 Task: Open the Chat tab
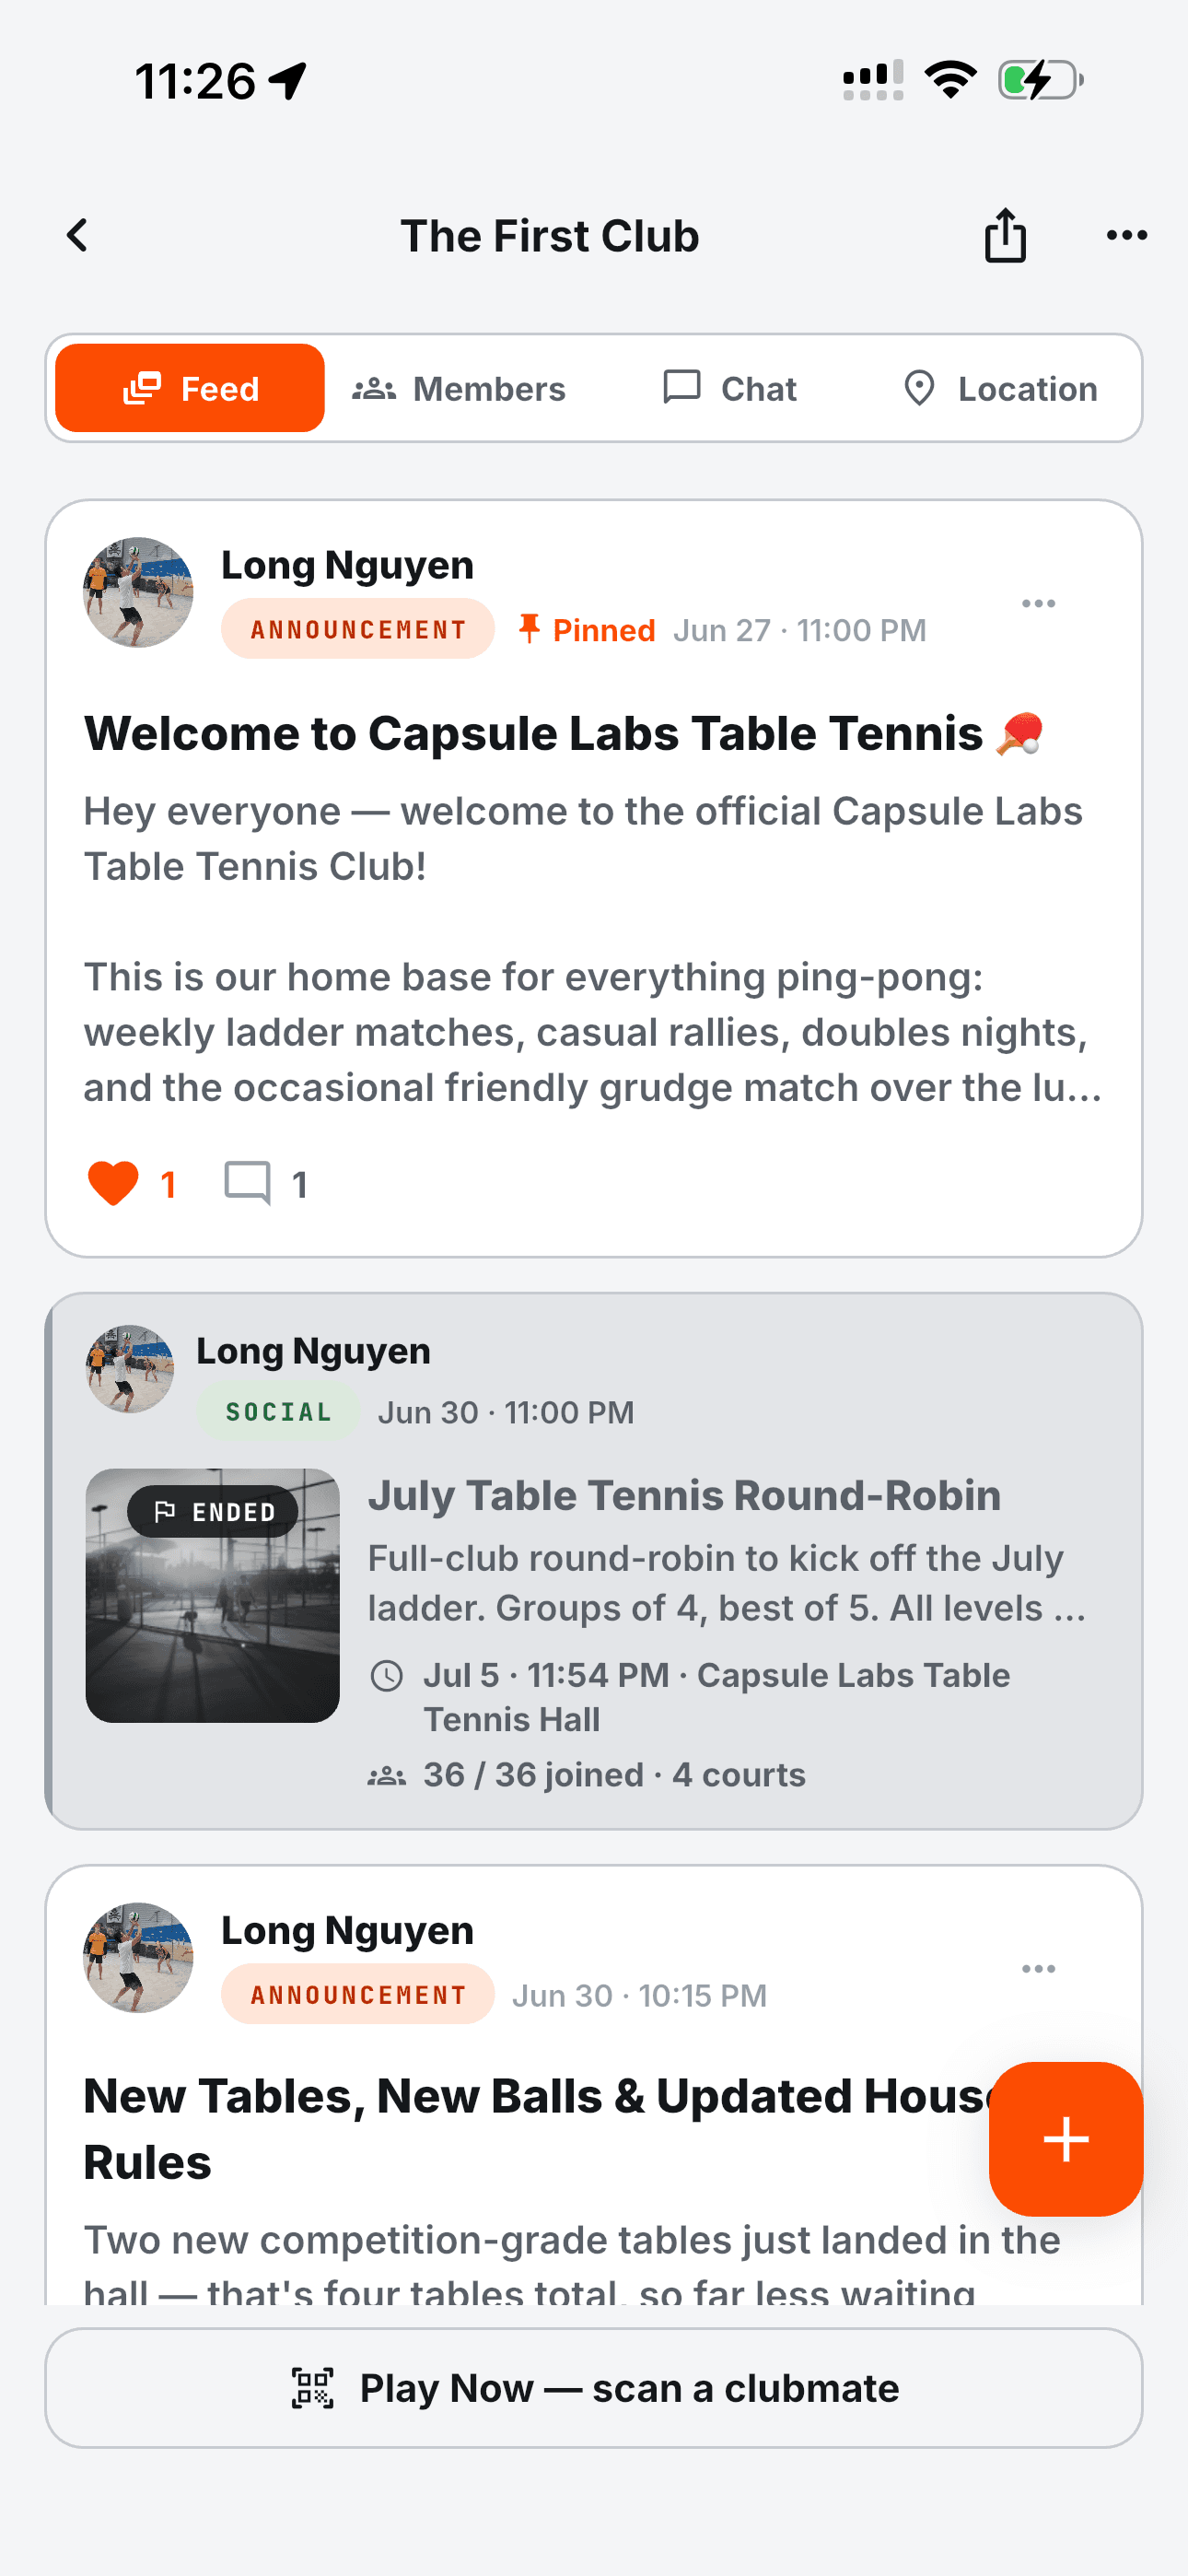click(730, 388)
